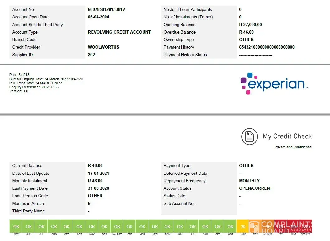The height and width of the screenshot is (241, 330).
Task: Click the green OK cell above JAN 2020
Action: [117, 227]
